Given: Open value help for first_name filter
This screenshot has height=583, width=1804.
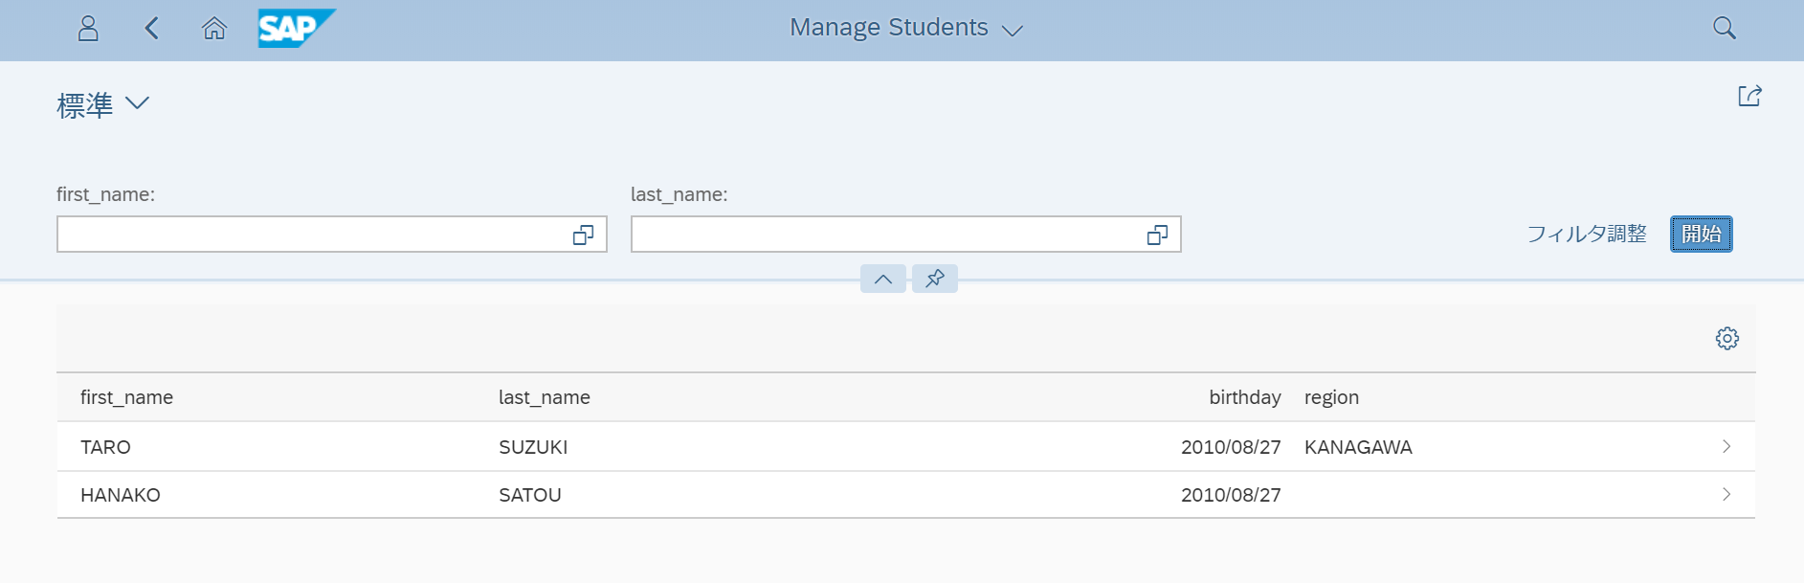Looking at the screenshot, I should pos(583,235).
